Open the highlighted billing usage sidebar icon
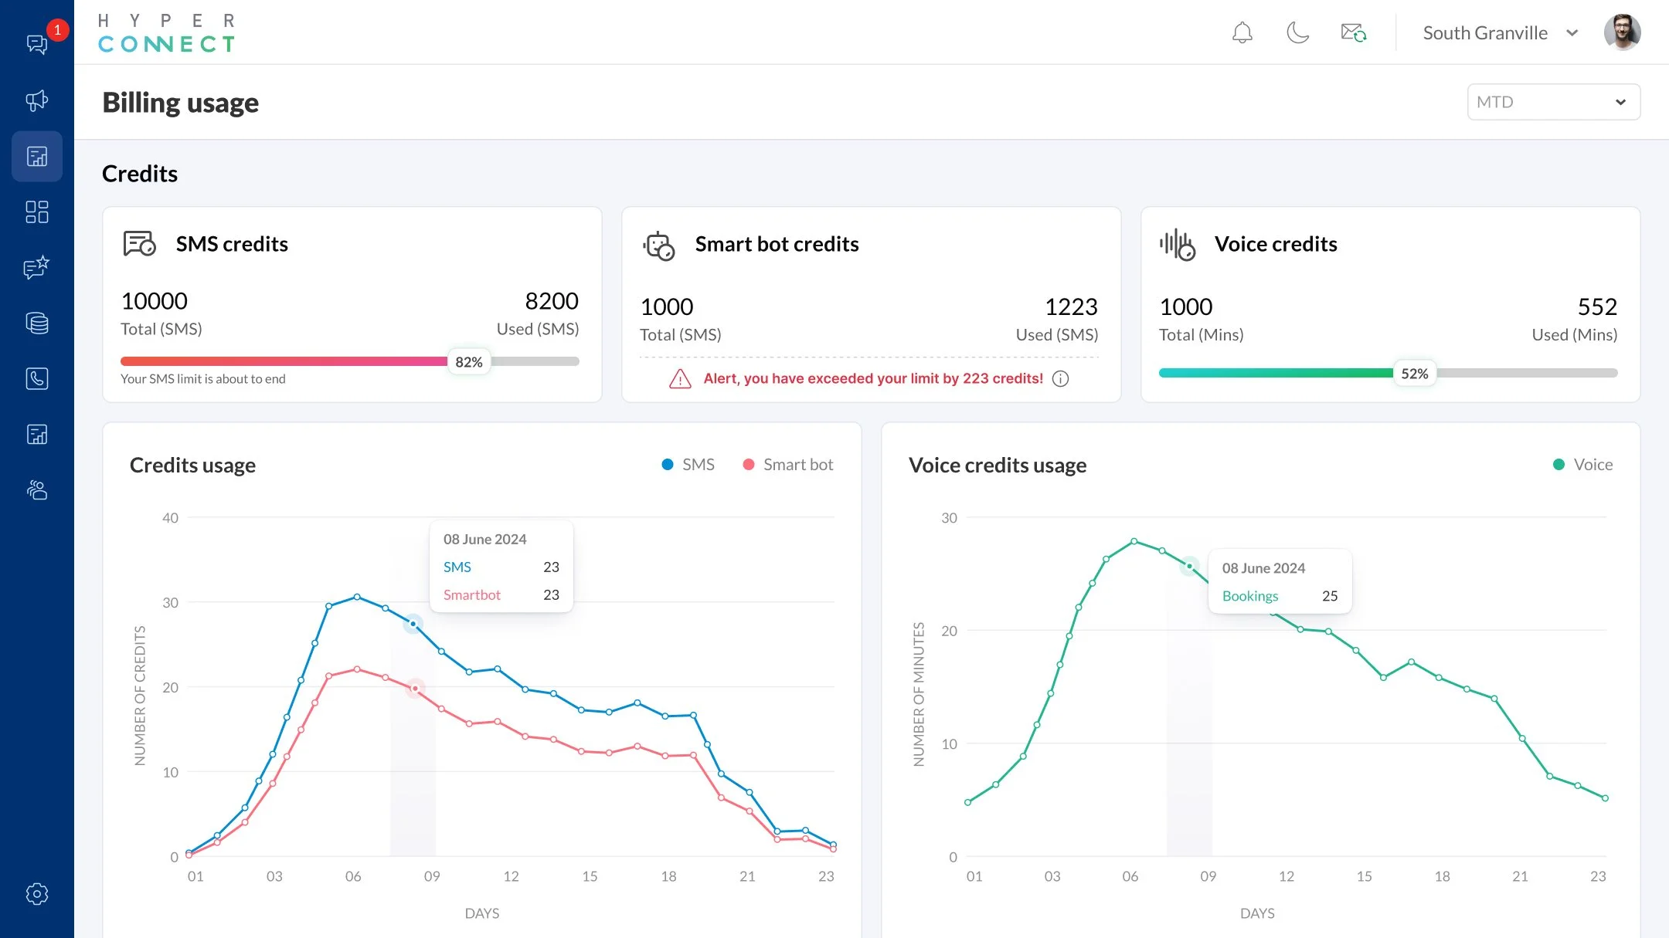The image size is (1669, 938). [36, 156]
